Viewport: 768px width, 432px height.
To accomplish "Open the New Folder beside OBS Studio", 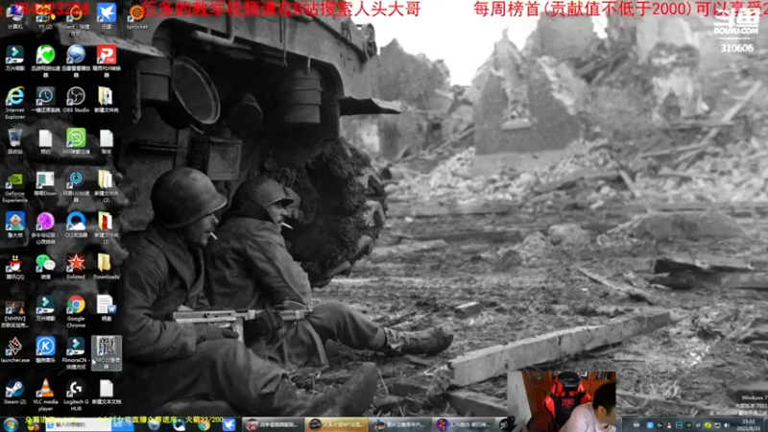I will 107,100.
